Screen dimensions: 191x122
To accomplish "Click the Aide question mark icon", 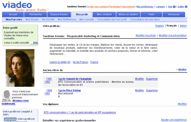I will 174,7.
